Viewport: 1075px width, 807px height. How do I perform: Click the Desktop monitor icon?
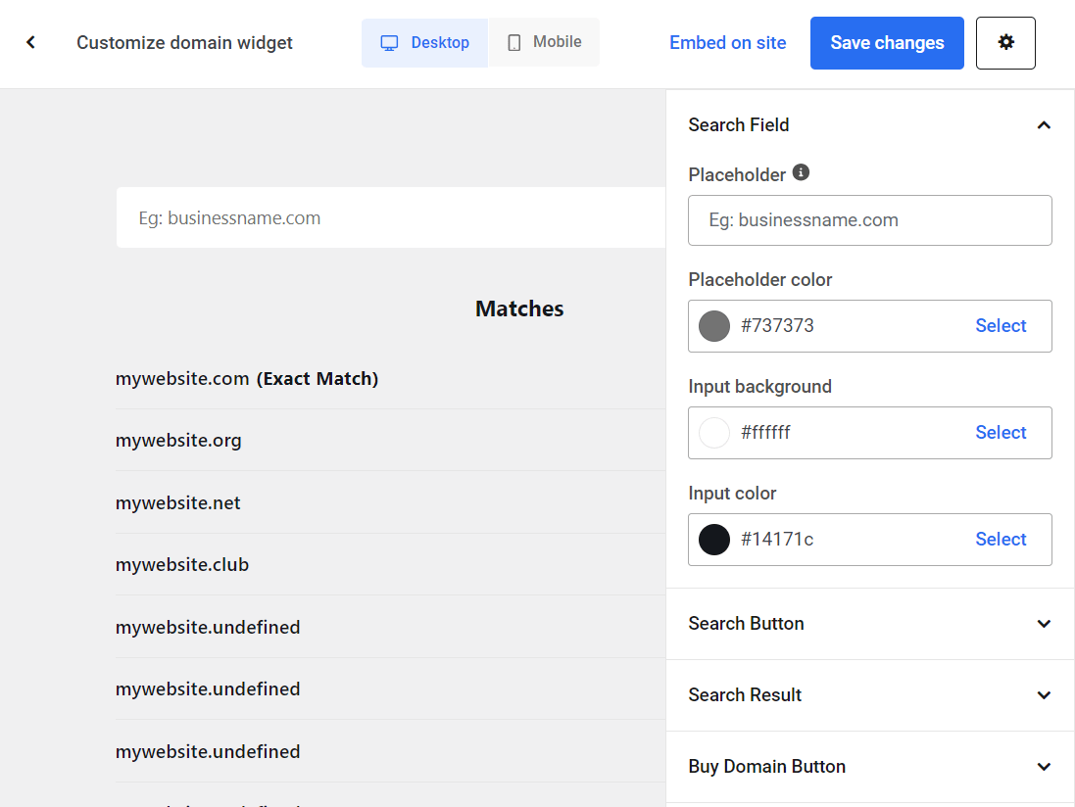(x=391, y=42)
